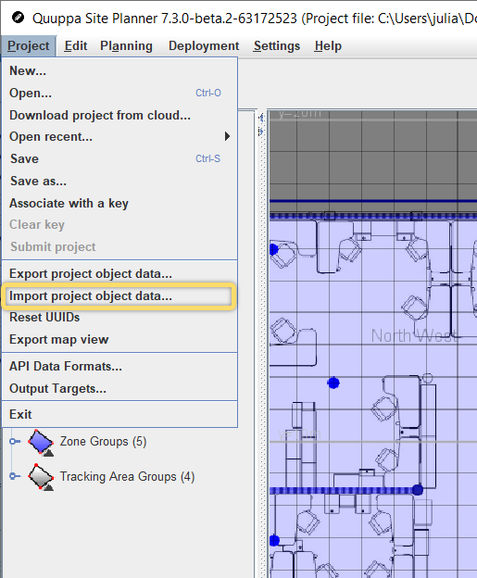Image resolution: width=477 pixels, height=578 pixels.
Task: Click the small arrow collapsing the left panel
Action: tap(261, 119)
